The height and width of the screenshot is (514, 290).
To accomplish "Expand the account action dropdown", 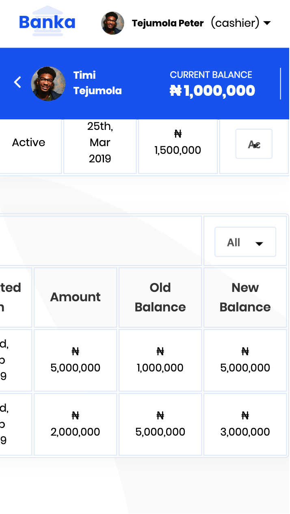I will tap(254, 144).
